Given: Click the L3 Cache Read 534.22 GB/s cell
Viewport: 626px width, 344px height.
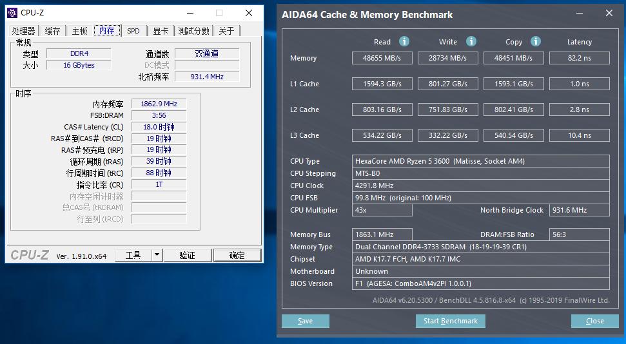Looking at the screenshot, I should 382,135.
